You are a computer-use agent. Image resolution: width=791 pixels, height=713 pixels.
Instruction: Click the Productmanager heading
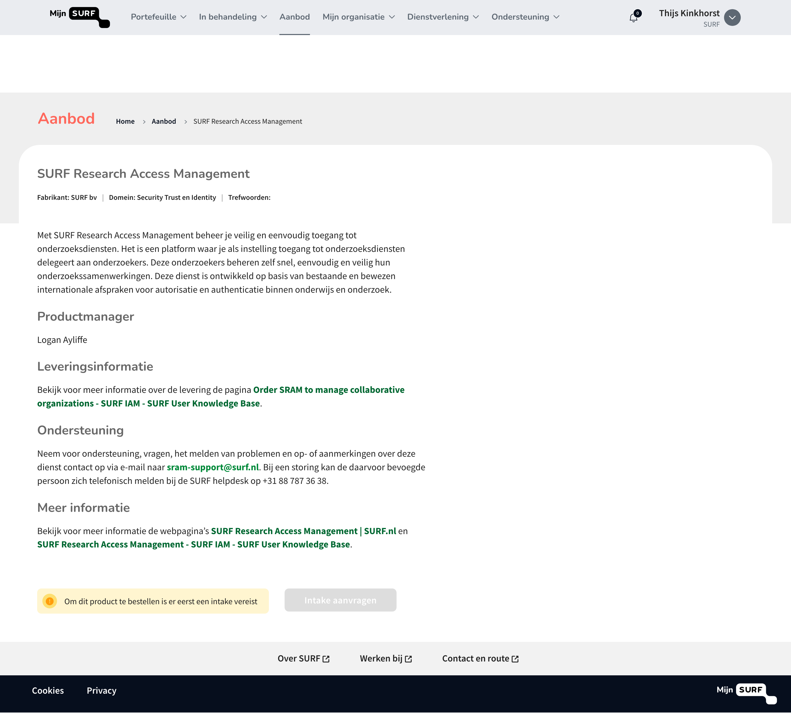pos(86,316)
